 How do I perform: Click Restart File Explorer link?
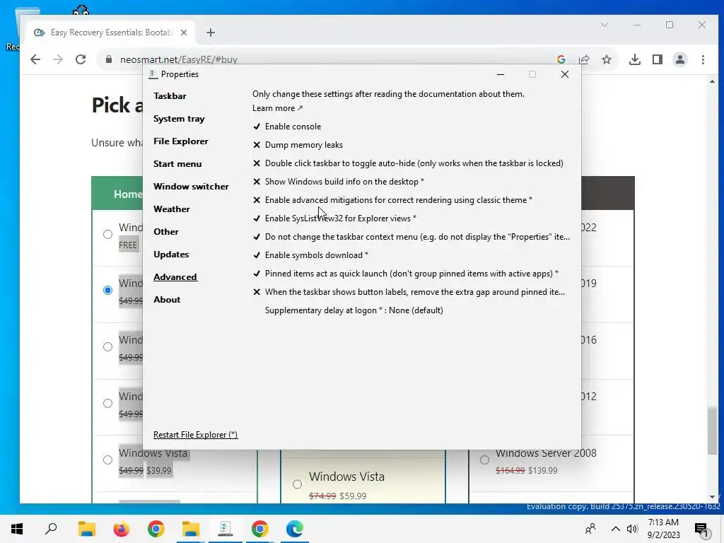[195, 435]
